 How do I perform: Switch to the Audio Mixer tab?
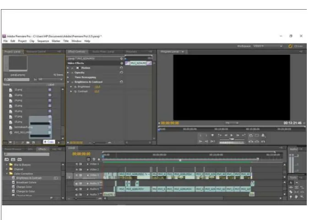pyautogui.click(x=103, y=52)
